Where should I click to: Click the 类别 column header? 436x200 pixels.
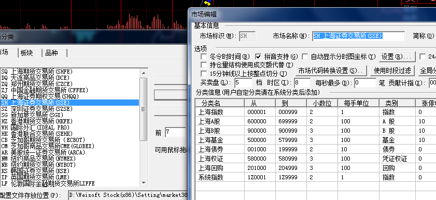[x=397, y=103]
